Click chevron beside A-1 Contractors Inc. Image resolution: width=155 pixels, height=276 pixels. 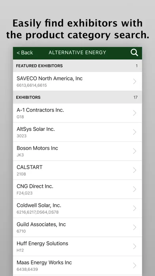[135, 113]
